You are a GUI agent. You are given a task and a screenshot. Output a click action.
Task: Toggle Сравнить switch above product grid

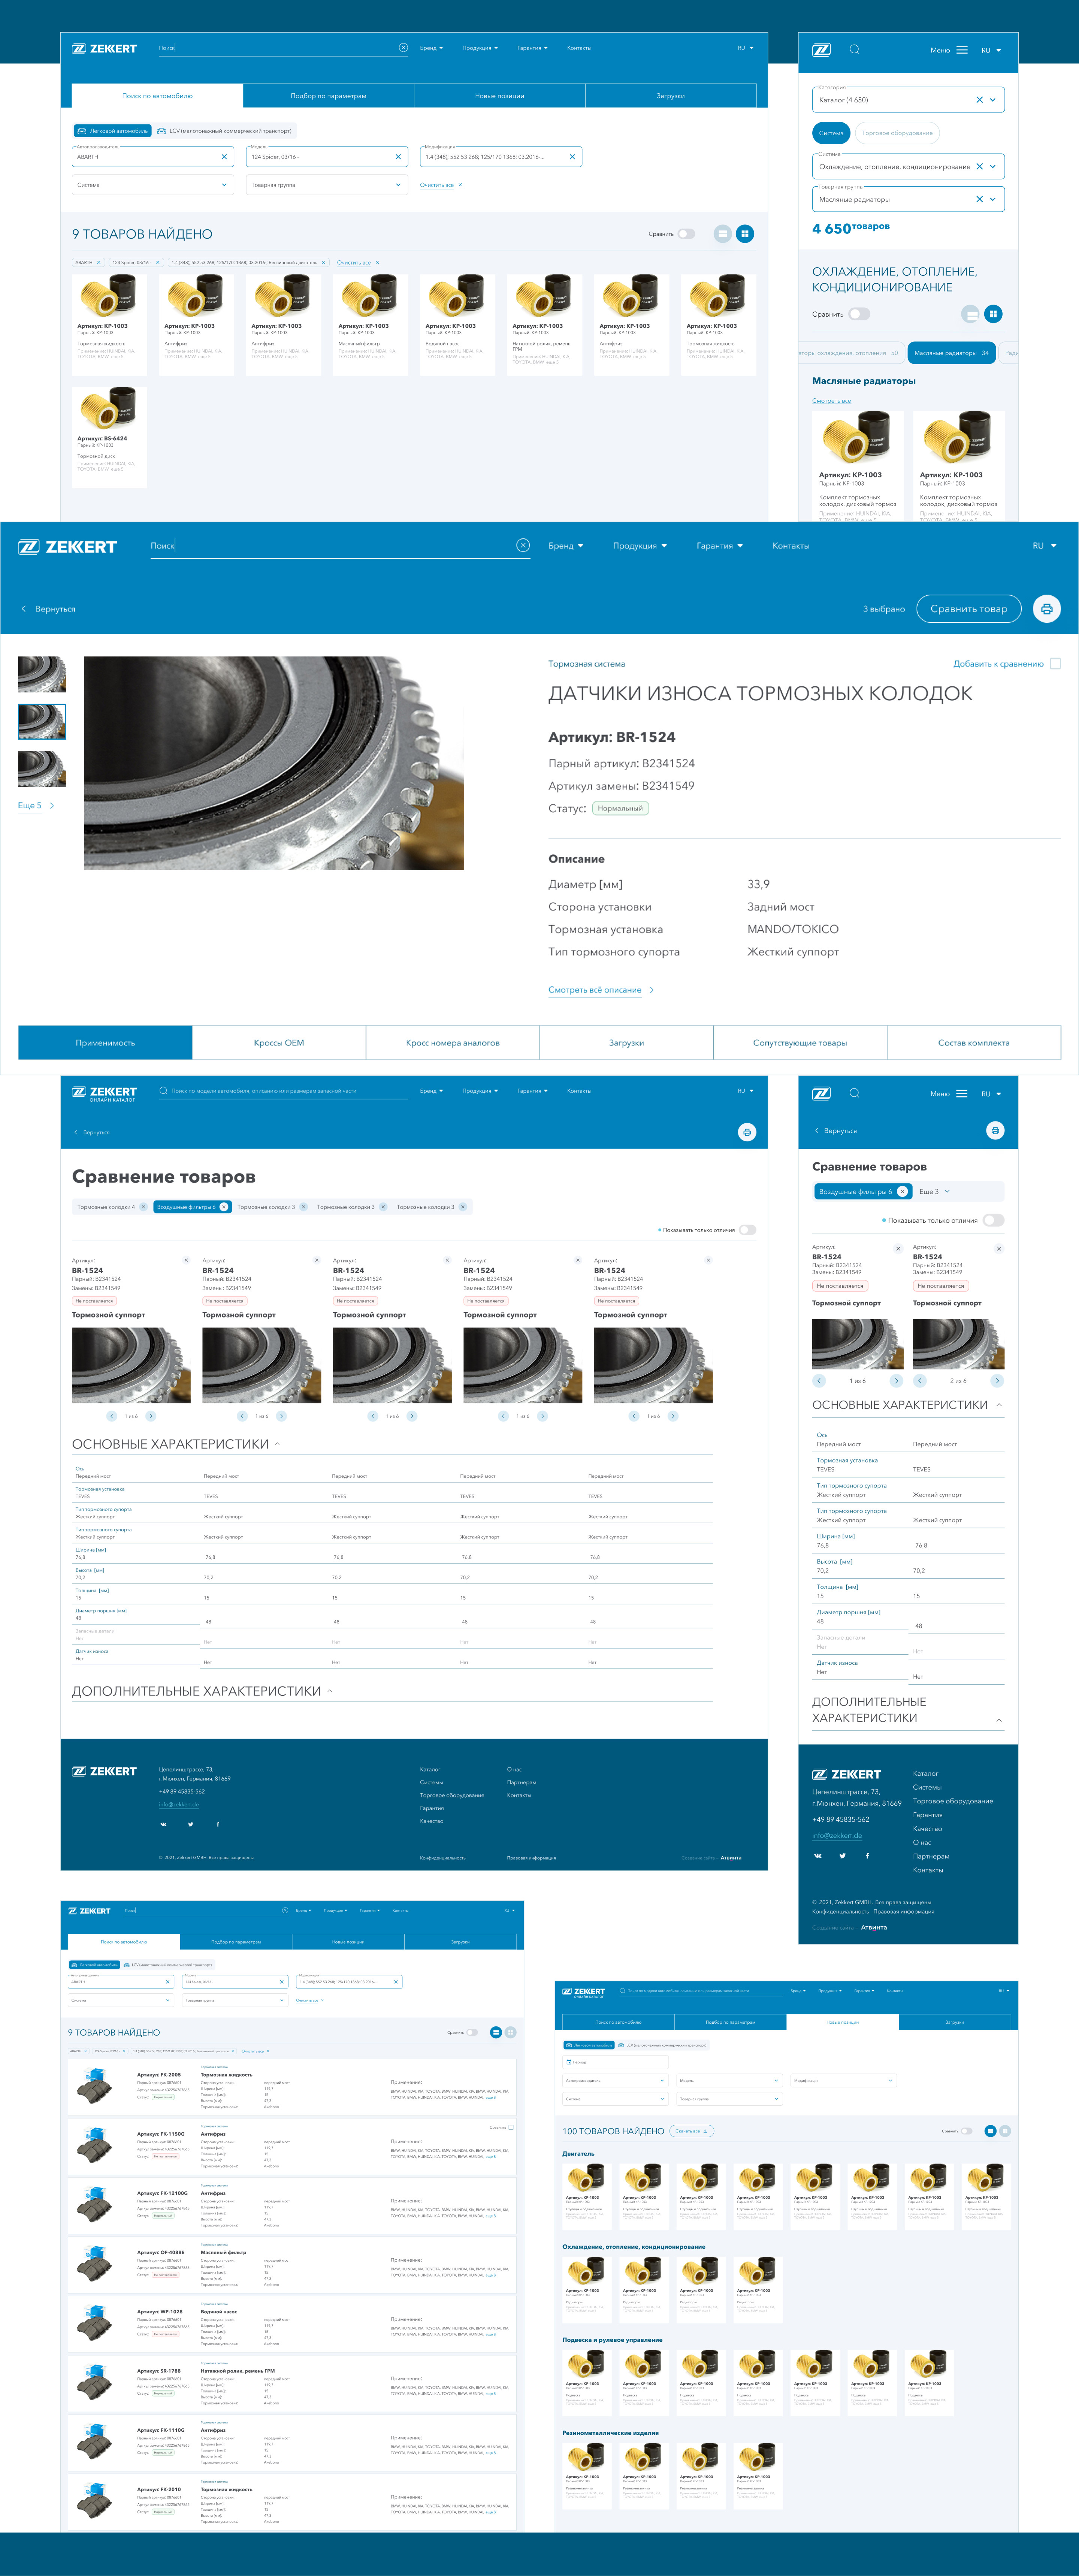686,234
